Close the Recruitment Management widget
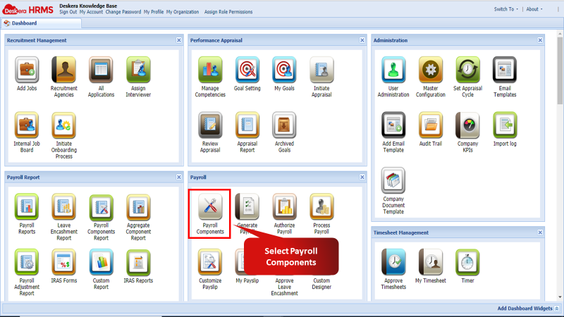This screenshot has width=564, height=317. click(x=179, y=40)
